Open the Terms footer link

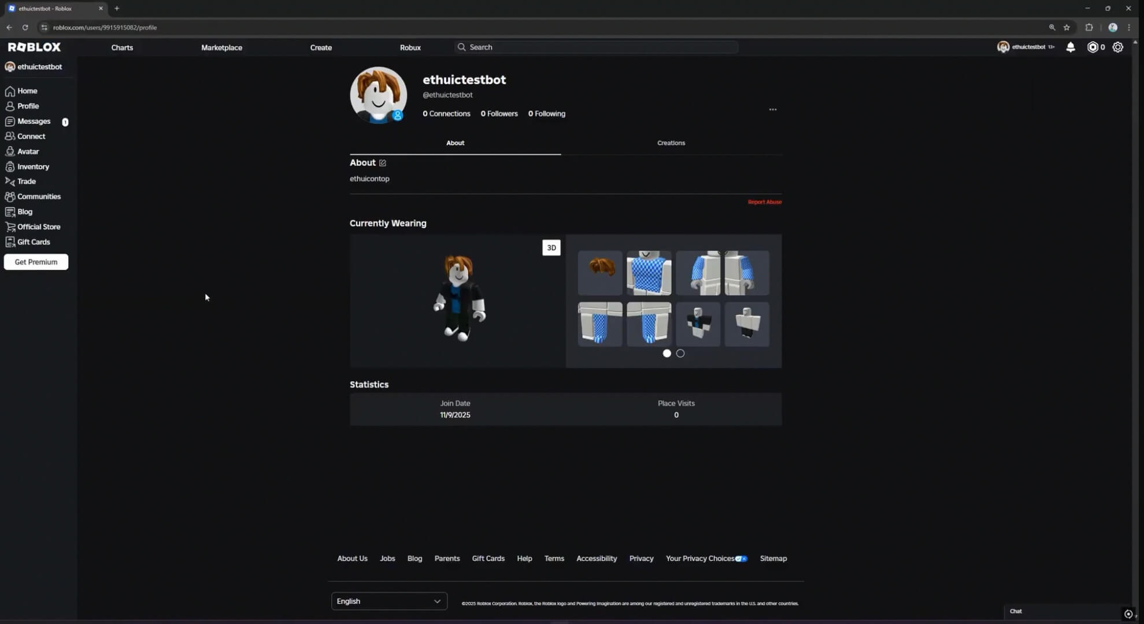click(x=554, y=559)
